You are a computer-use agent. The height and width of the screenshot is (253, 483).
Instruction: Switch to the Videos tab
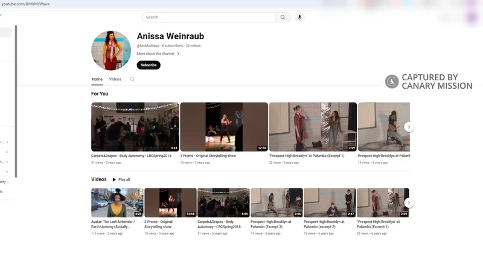tap(115, 79)
